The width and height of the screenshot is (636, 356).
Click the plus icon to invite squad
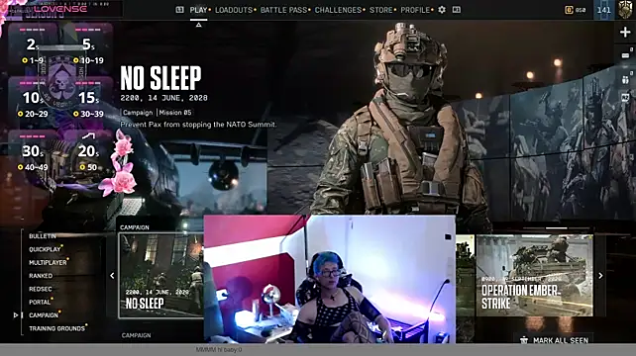tap(625, 32)
